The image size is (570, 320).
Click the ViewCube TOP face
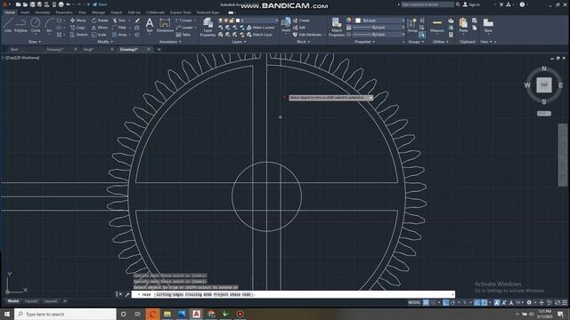(x=544, y=85)
